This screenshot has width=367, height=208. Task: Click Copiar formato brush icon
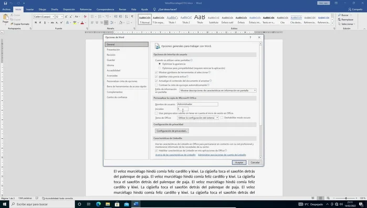(12, 24)
